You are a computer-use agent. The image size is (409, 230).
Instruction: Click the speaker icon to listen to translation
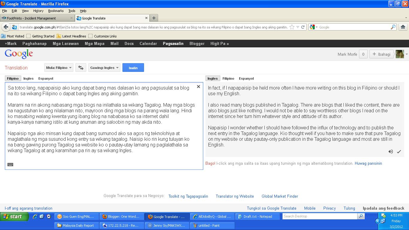[390, 152]
